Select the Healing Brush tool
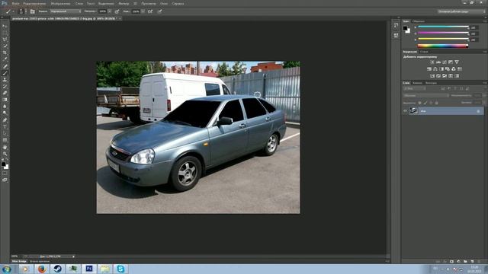Viewport: 488px width, 274px height. tap(5, 66)
